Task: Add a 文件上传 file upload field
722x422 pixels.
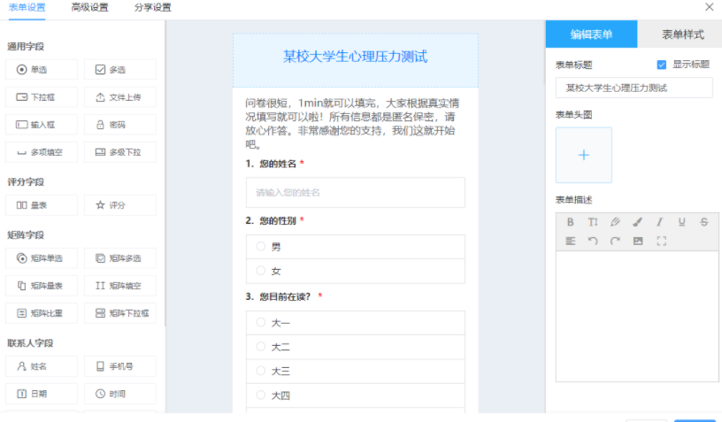Action: [120, 97]
